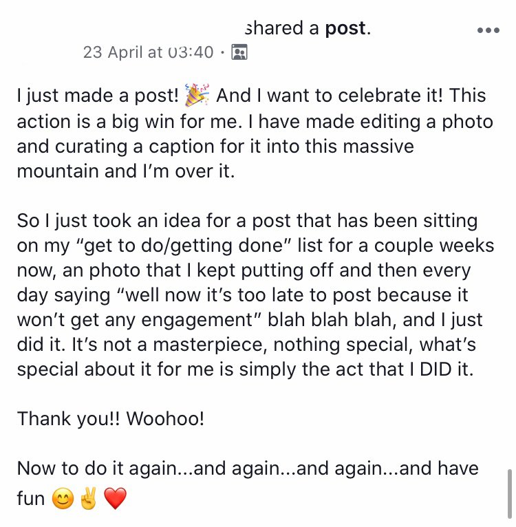Click the vertical scrollbar thumb at right edge
Image resolution: width=516 pixels, height=527 pixels.
(x=510, y=495)
